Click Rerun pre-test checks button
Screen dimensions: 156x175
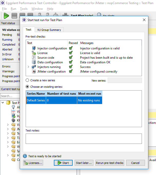click(110, 163)
